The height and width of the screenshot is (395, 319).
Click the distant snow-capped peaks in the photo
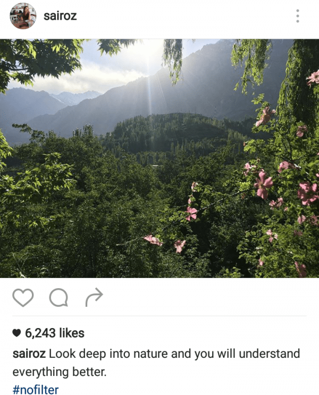tap(75, 97)
